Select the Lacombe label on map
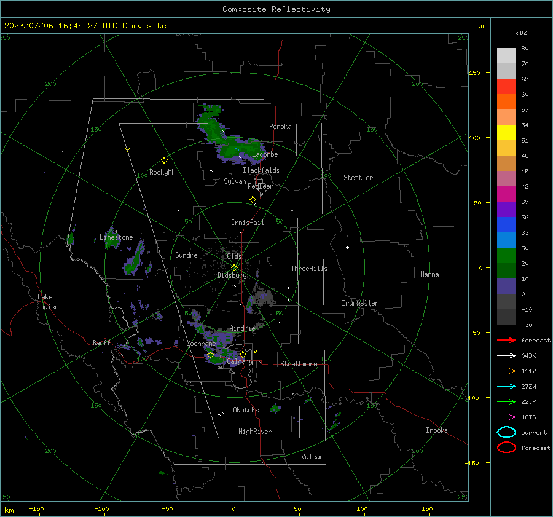This screenshot has width=553, height=517. 265,154
